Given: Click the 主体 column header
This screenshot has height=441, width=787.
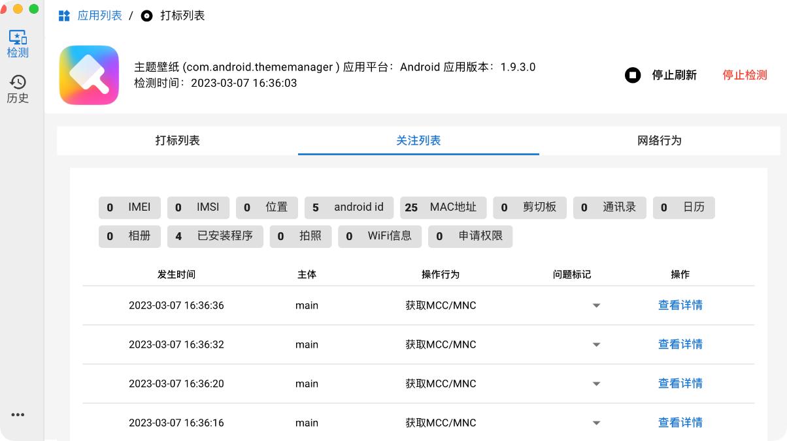Looking at the screenshot, I should click(307, 275).
